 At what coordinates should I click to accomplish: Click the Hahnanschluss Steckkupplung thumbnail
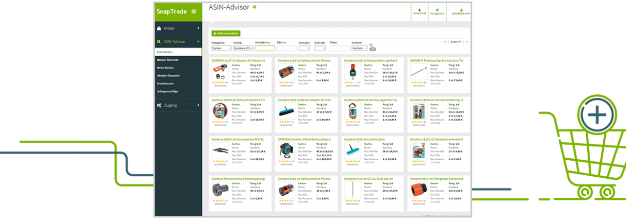(220, 190)
